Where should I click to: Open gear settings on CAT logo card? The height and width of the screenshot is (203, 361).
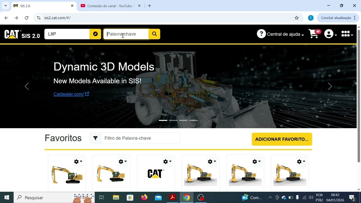coord(167,162)
